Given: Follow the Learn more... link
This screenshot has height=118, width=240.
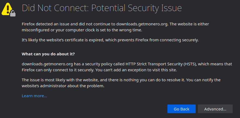Looking at the screenshot, I should [x=34, y=96].
